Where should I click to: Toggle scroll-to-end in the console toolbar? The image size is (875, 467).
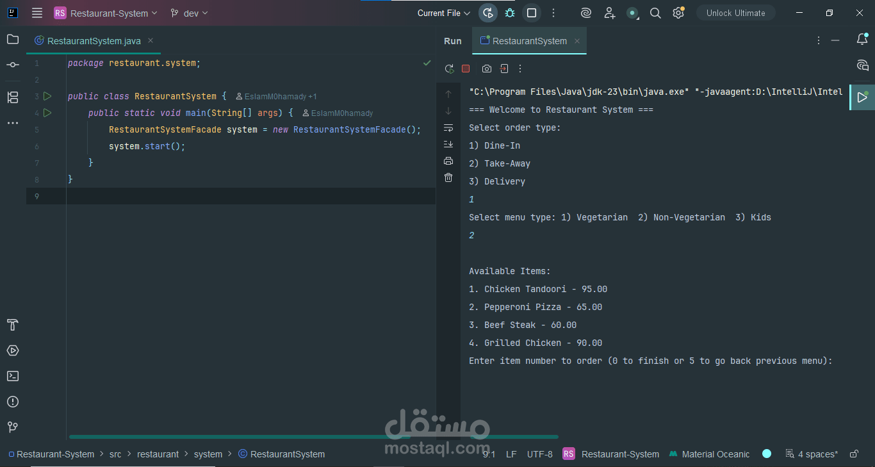point(448,144)
